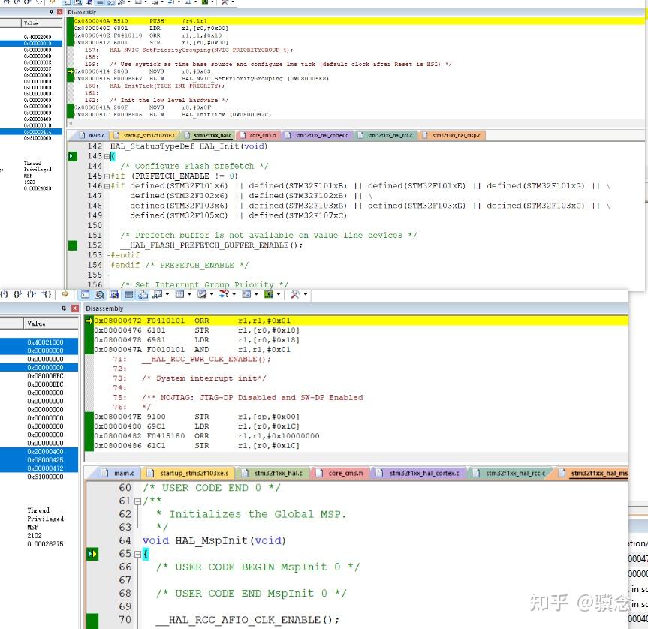The image size is (648, 629).
Task: Click the System Viewer Windows icon
Action: [269, 294]
